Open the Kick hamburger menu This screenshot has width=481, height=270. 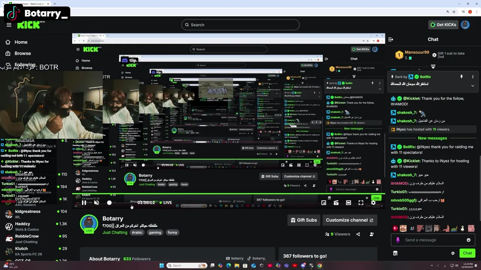tap(9, 25)
